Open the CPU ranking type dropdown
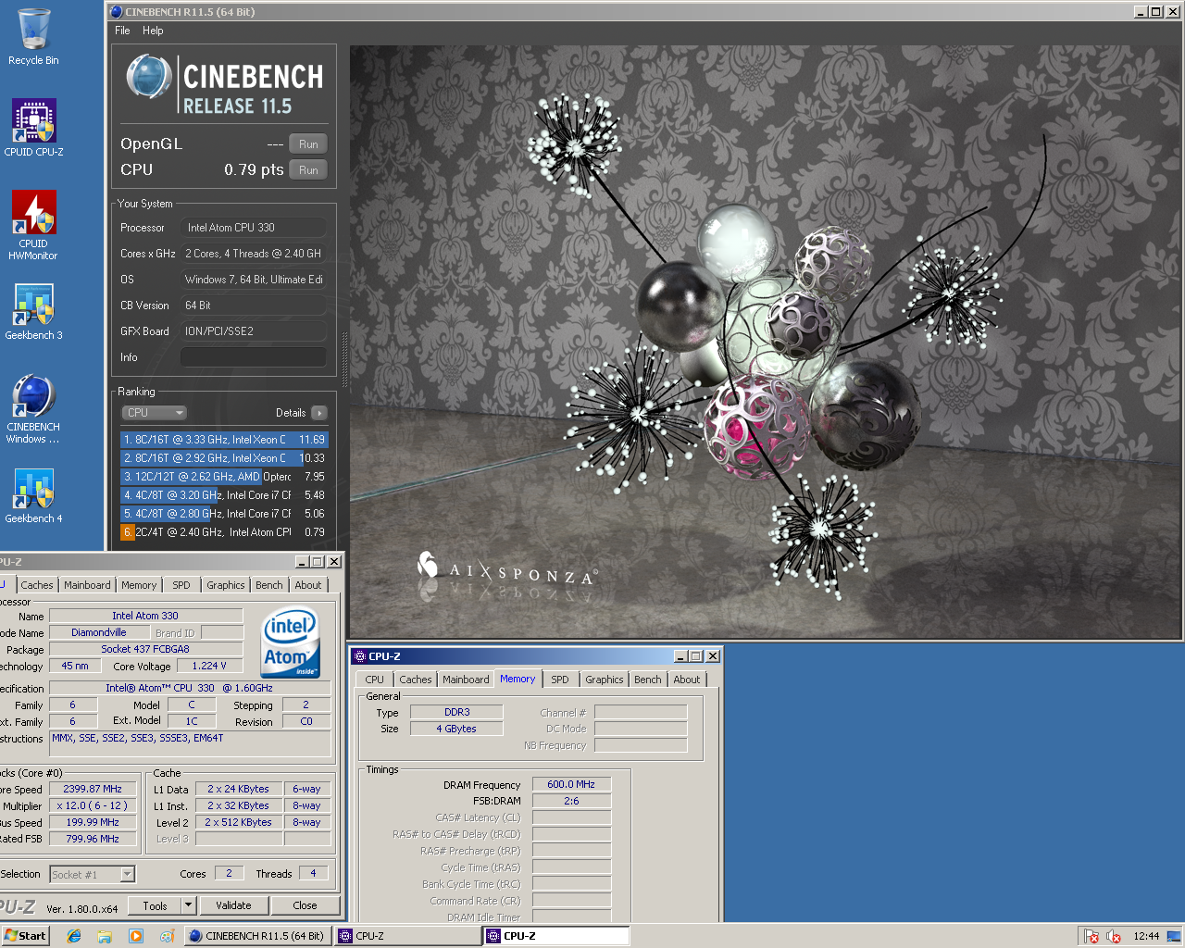The width and height of the screenshot is (1185, 948). pyautogui.click(x=155, y=413)
